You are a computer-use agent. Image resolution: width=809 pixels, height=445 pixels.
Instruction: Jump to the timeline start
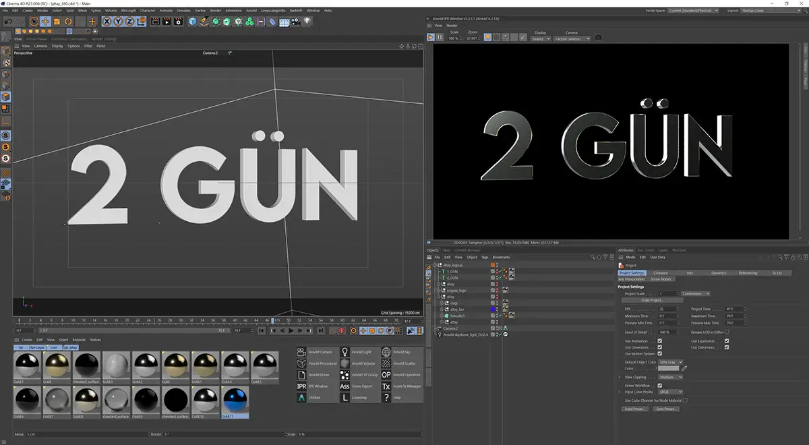[x=262, y=331]
